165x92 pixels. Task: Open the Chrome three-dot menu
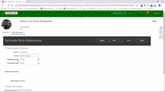coord(163,5)
